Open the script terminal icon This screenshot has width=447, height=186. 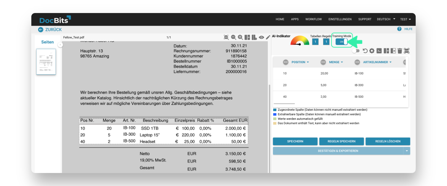379,51
